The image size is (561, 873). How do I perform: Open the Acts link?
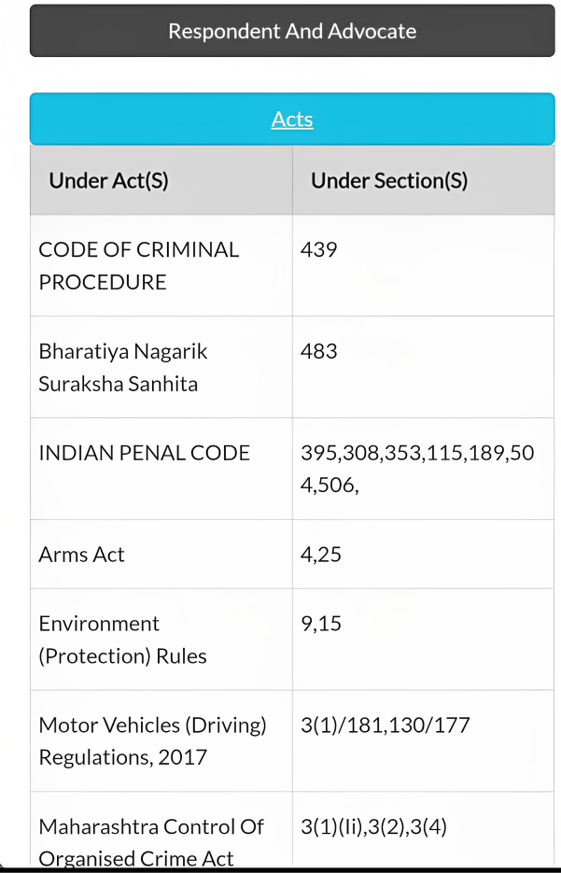pos(291,120)
